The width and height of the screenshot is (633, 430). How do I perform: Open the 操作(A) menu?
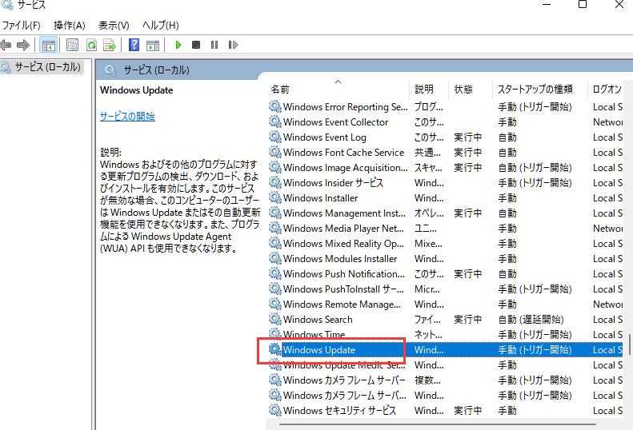click(70, 26)
